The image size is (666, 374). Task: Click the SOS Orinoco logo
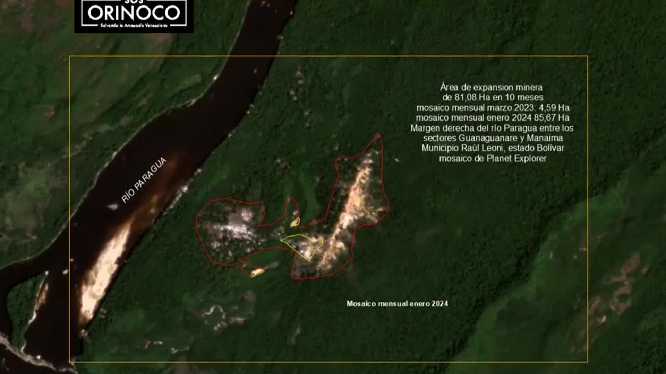134,16
